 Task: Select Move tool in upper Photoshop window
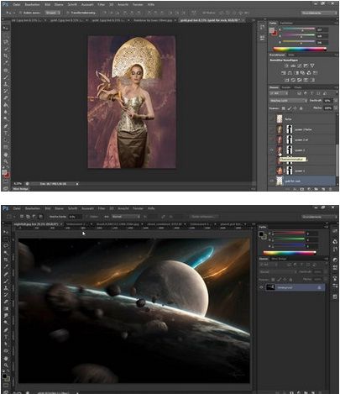tap(6, 28)
